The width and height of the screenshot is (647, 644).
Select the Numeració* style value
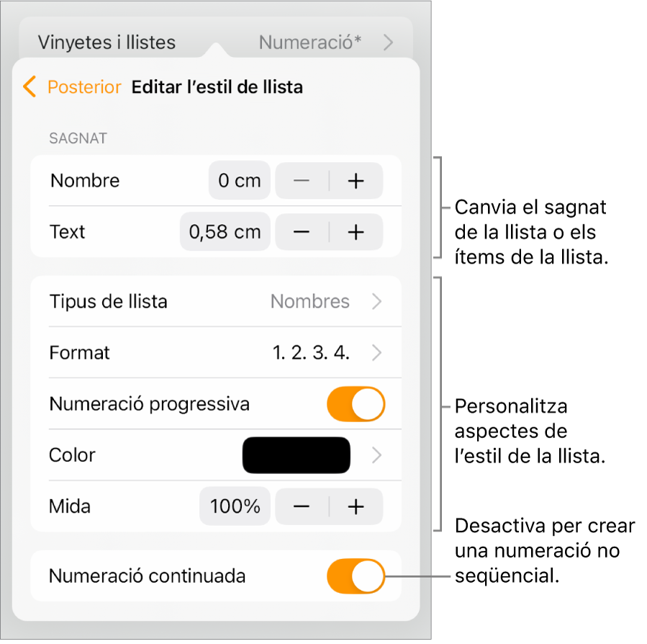[x=310, y=42]
